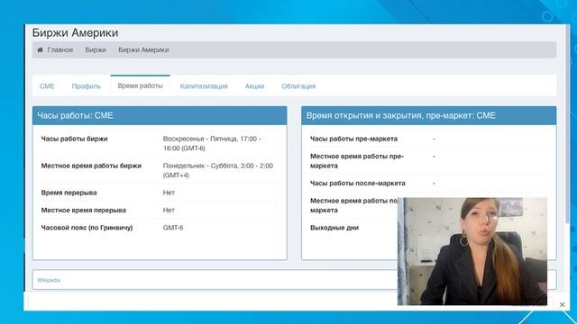Viewport: 577px width, 324px height.
Task: Click the GMT-6 timezone value
Action: 173,228
